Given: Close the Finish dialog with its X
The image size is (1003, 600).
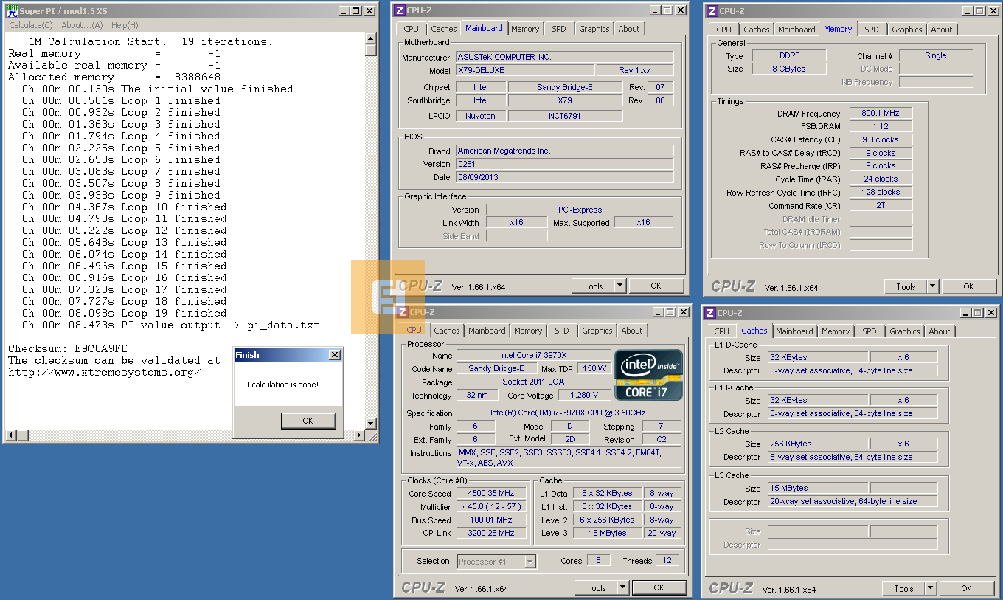Looking at the screenshot, I should 334,355.
